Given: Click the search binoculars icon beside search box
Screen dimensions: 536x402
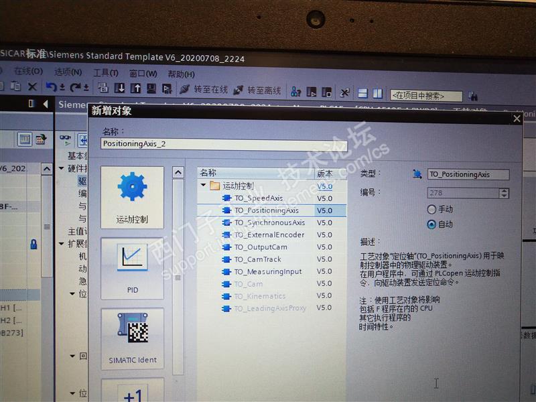Looking at the screenshot, I should coord(473,96).
